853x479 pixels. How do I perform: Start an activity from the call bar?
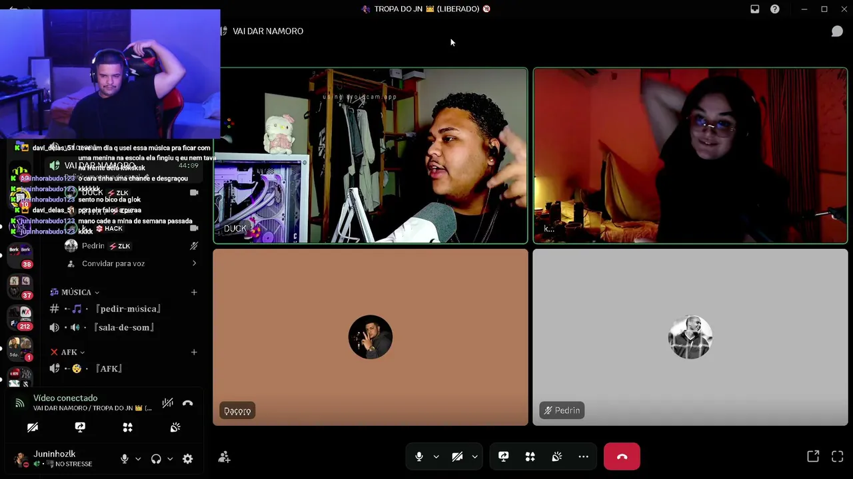click(530, 456)
